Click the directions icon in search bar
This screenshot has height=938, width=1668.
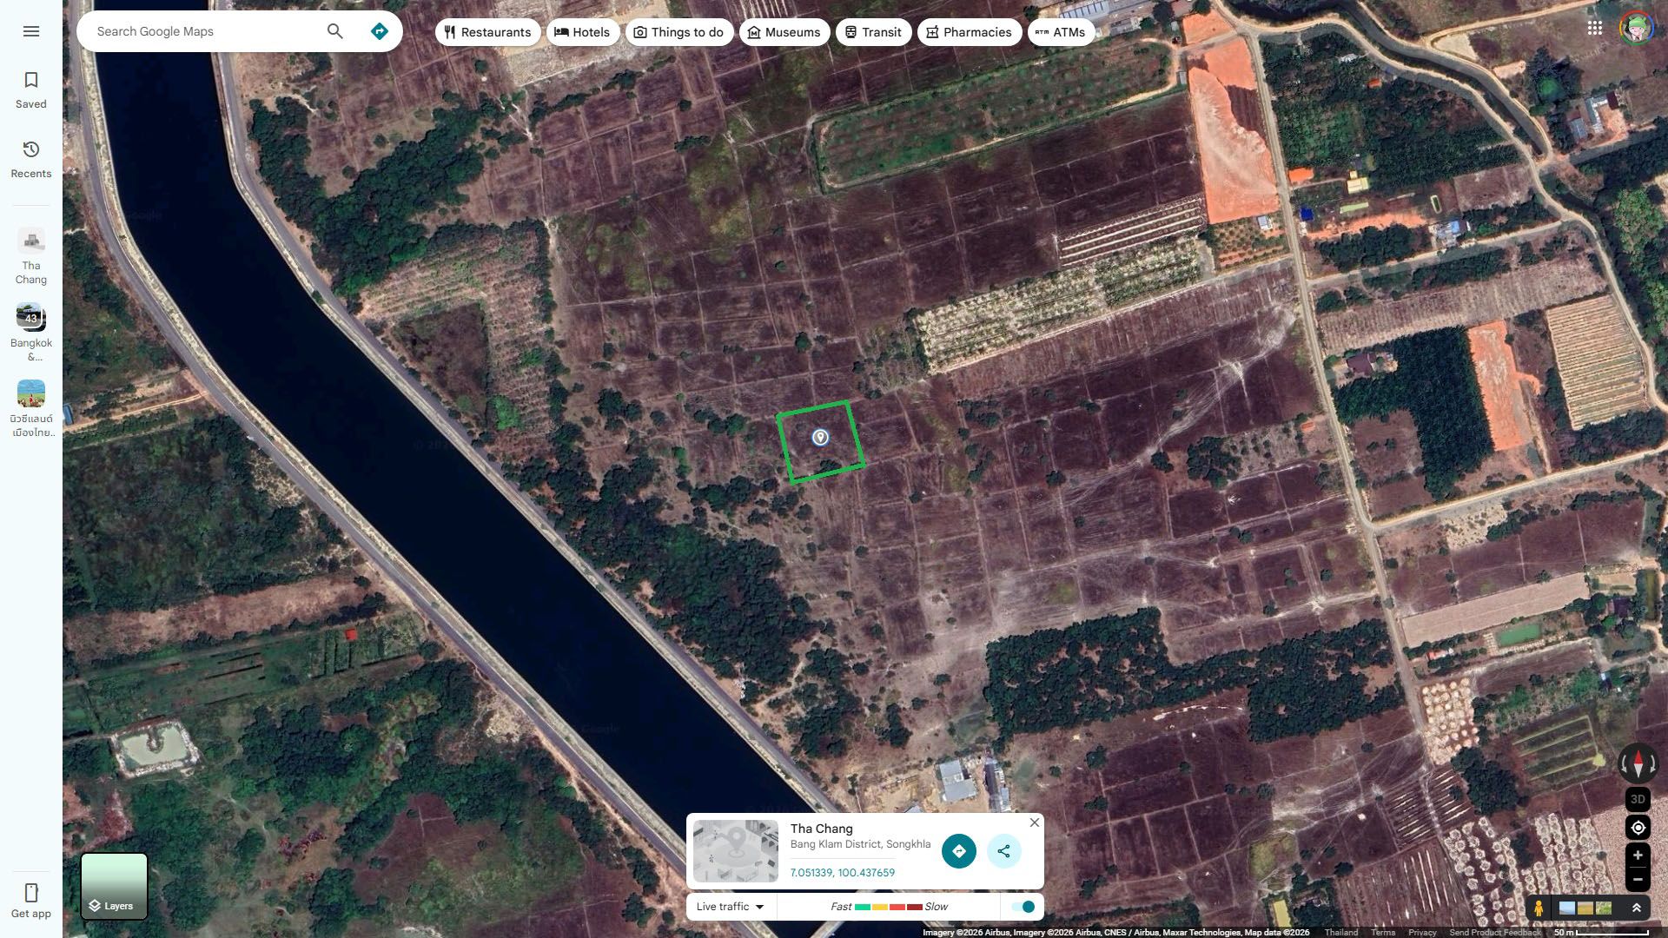tap(380, 31)
